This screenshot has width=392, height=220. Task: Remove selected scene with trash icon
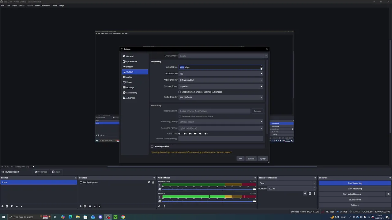pyautogui.click(x=7, y=206)
